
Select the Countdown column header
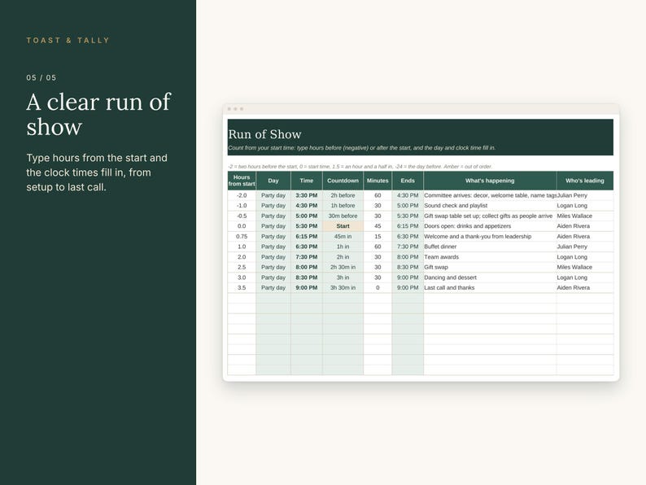[x=343, y=181]
